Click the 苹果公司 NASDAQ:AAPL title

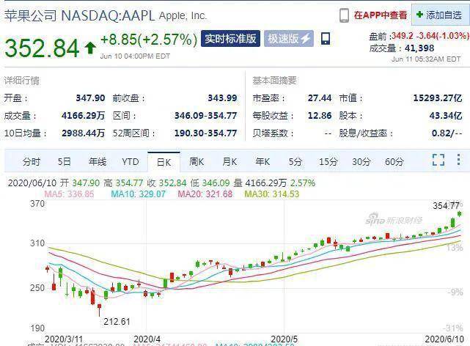(79, 15)
